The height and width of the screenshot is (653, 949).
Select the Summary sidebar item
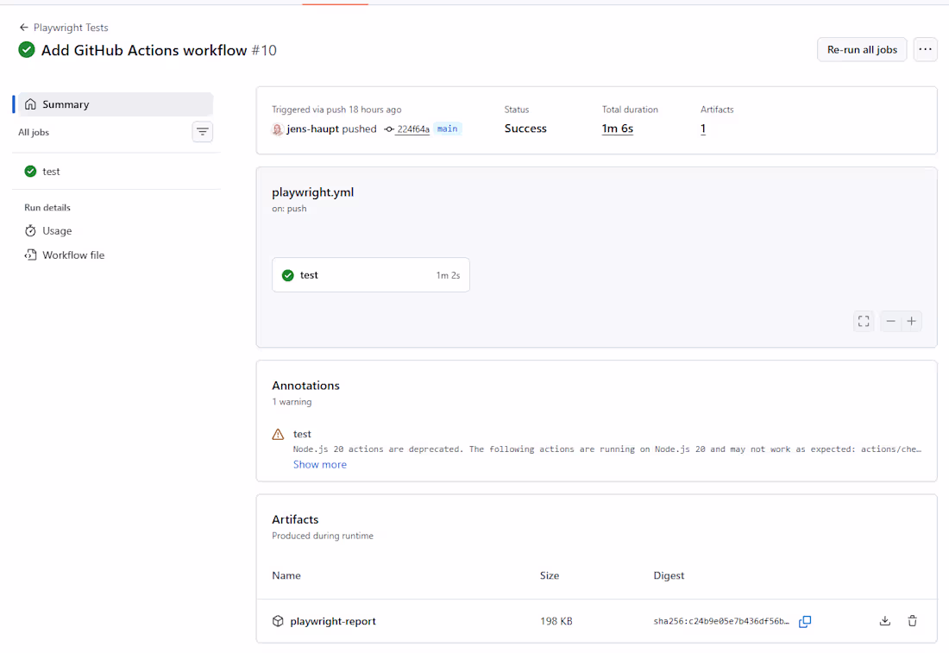(115, 104)
